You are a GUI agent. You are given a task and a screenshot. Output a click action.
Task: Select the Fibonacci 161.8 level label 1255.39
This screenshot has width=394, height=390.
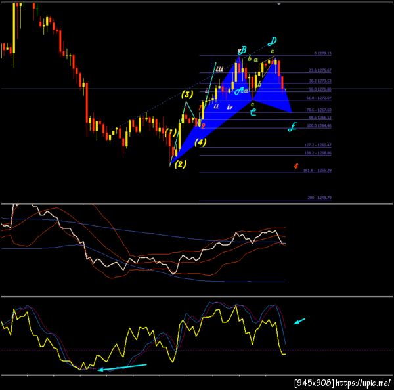(317, 170)
